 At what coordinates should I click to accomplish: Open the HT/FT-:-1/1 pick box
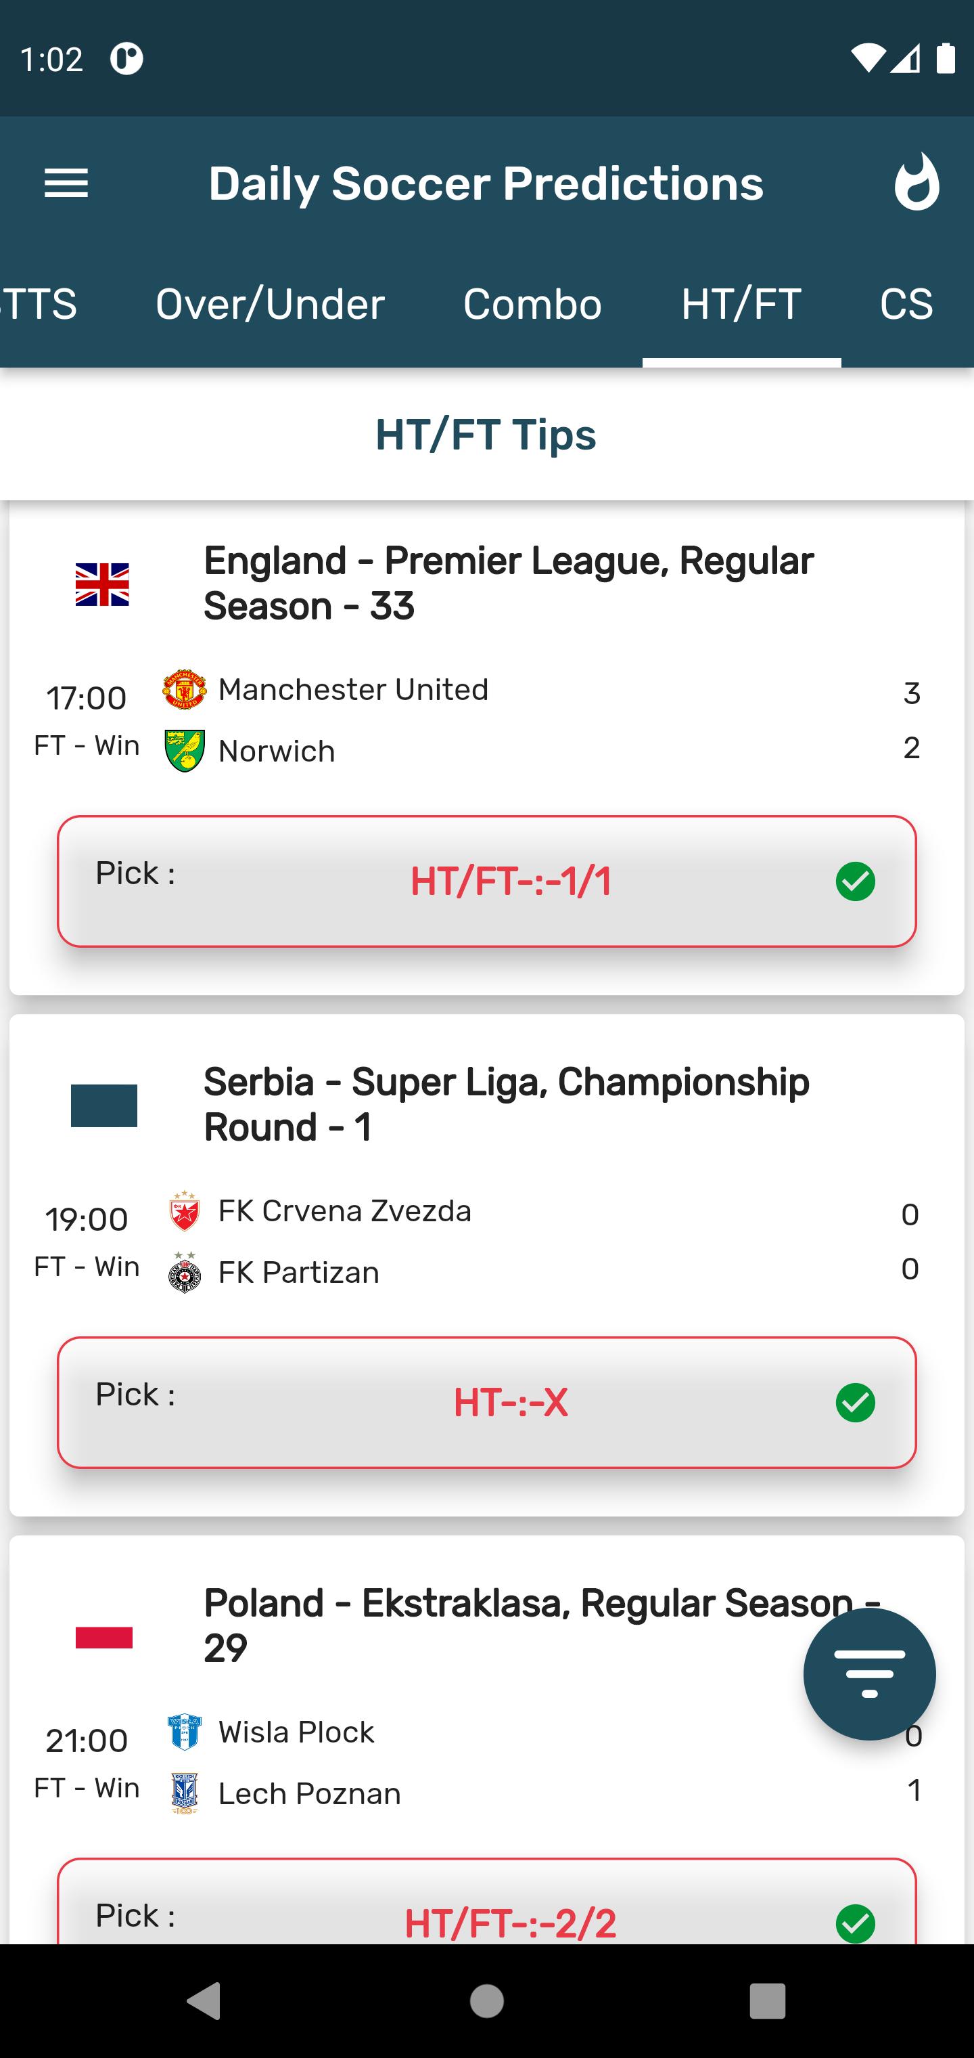487,881
